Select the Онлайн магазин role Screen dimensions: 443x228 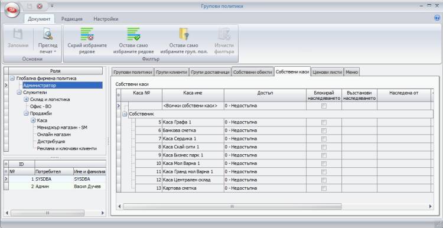pos(54,135)
